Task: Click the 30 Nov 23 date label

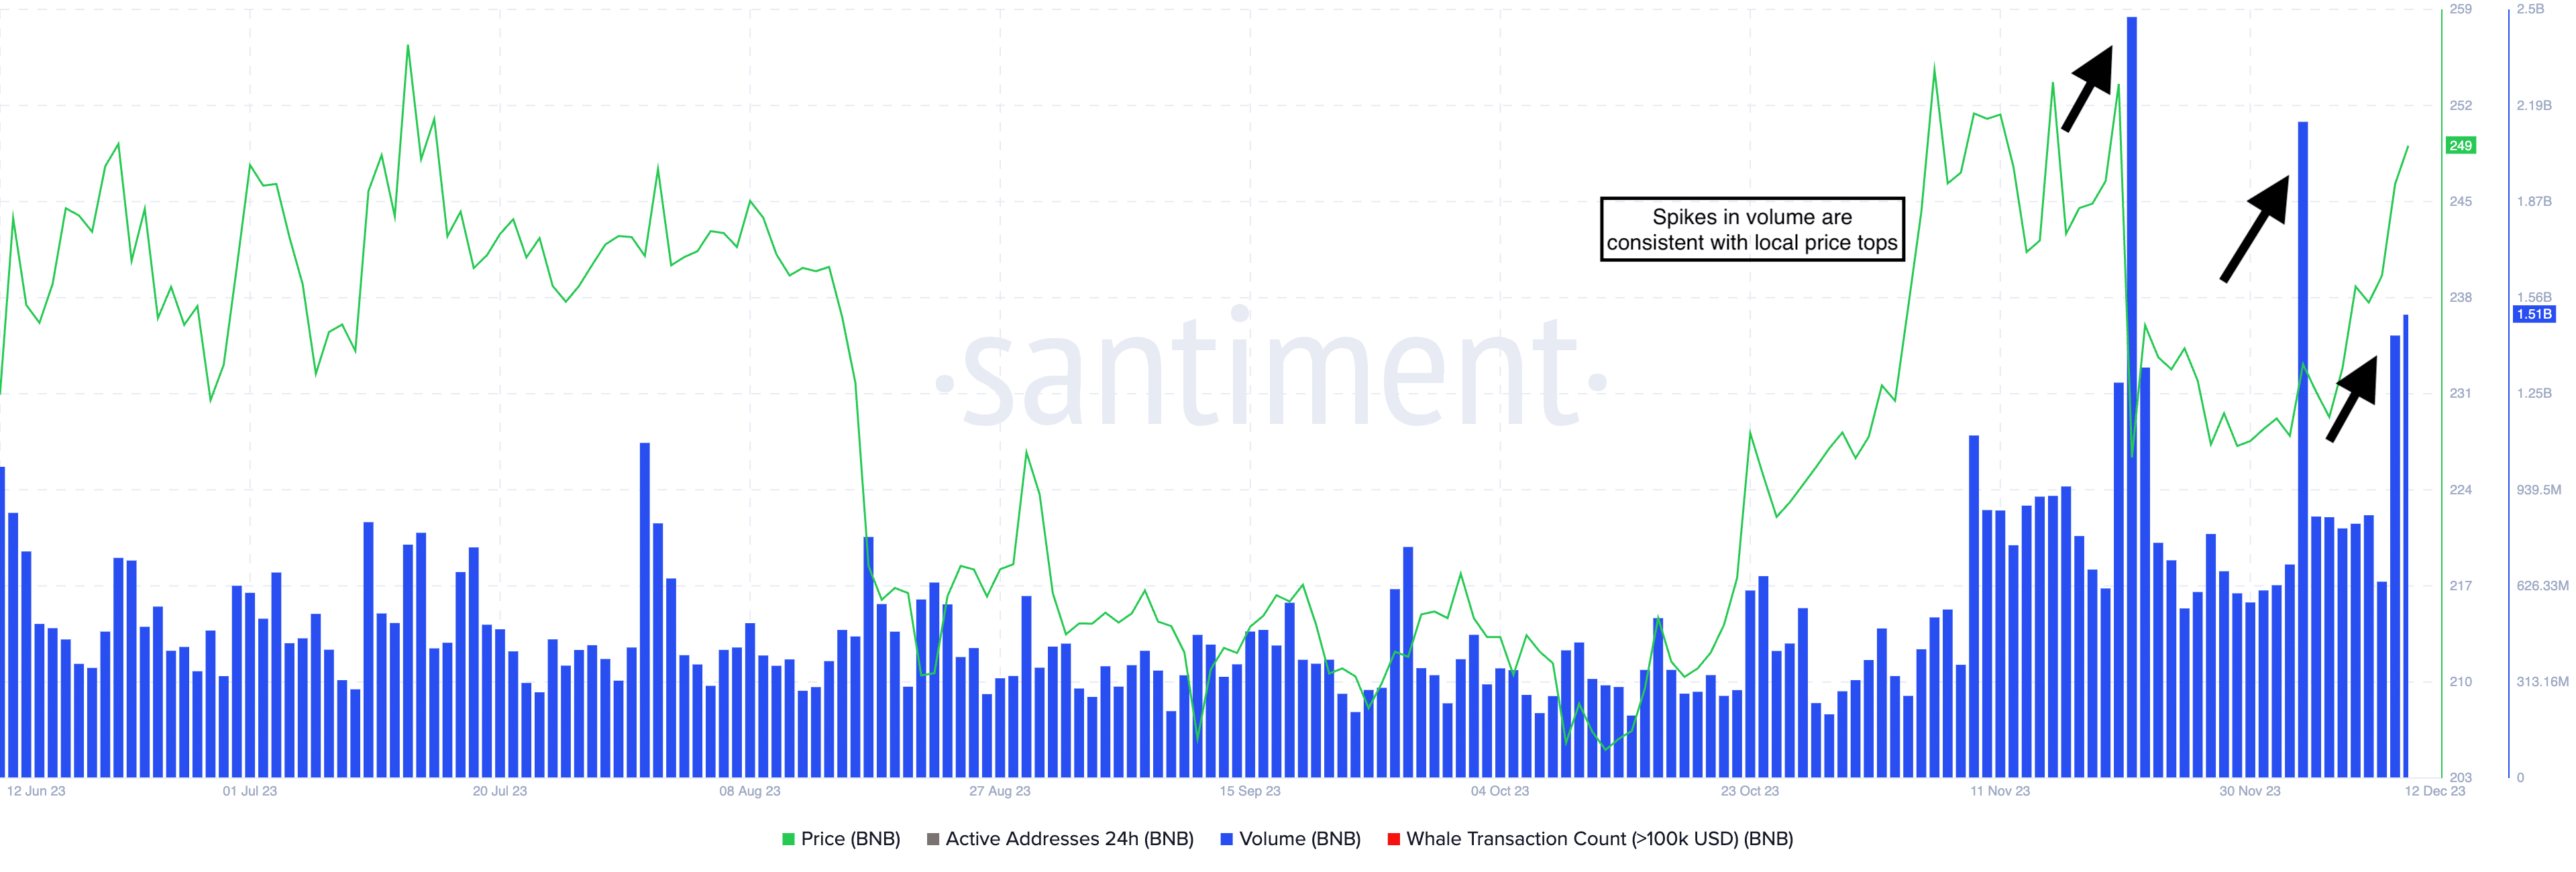Action: (2250, 791)
